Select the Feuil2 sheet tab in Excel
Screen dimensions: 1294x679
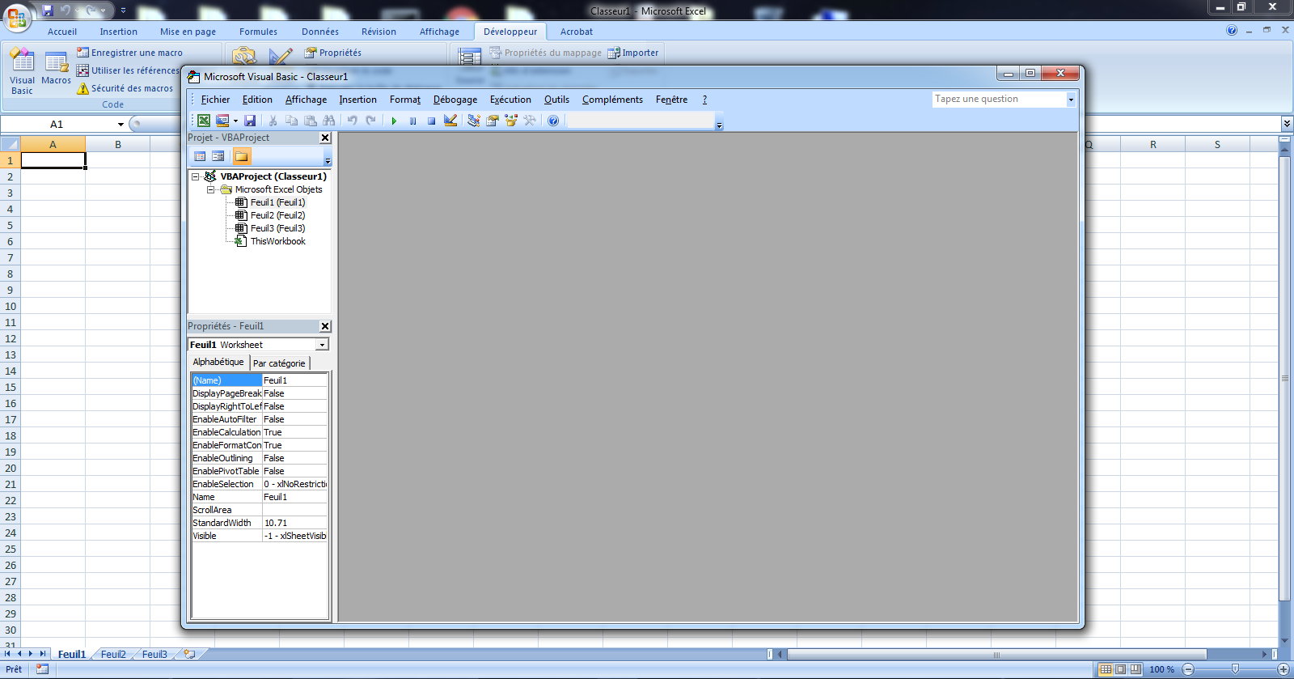(x=113, y=654)
